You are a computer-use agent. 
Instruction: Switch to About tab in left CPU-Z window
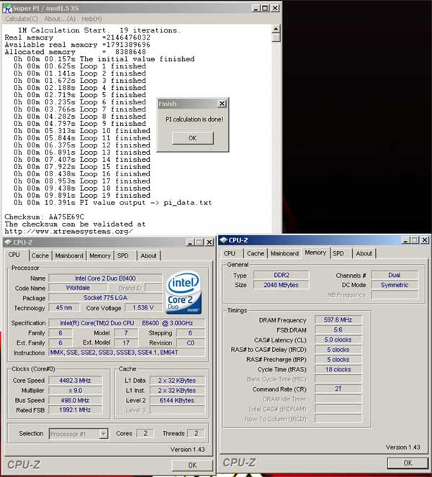tap(148, 256)
